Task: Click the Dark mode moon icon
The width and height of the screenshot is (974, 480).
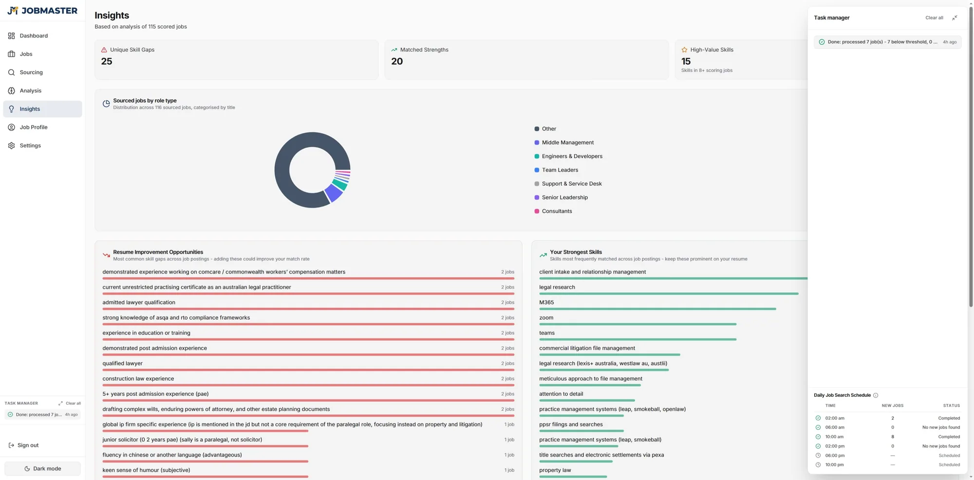Action: (x=27, y=469)
